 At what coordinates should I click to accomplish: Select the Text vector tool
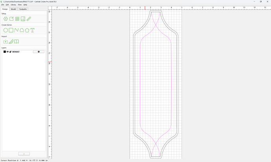(x=33, y=30)
